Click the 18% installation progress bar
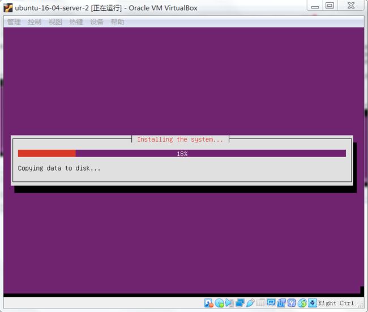This screenshot has height=312, width=368. [182, 154]
